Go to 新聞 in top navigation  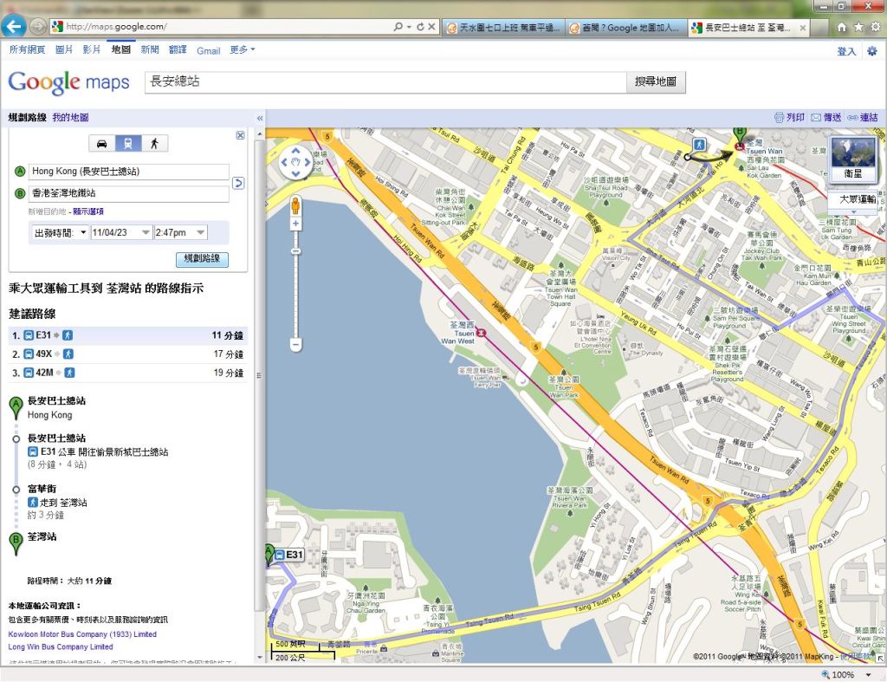pyautogui.click(x=150, y=49)
